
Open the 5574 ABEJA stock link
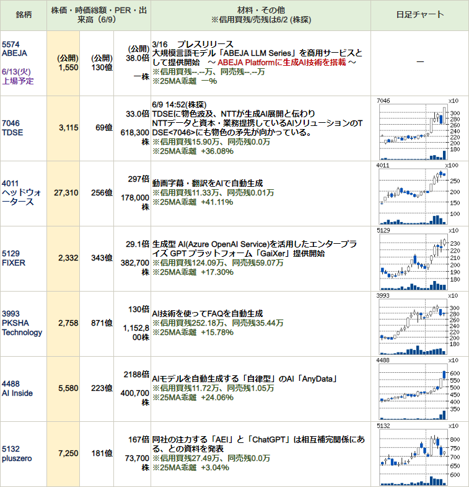pyautogui.click(x=14, y=49)
